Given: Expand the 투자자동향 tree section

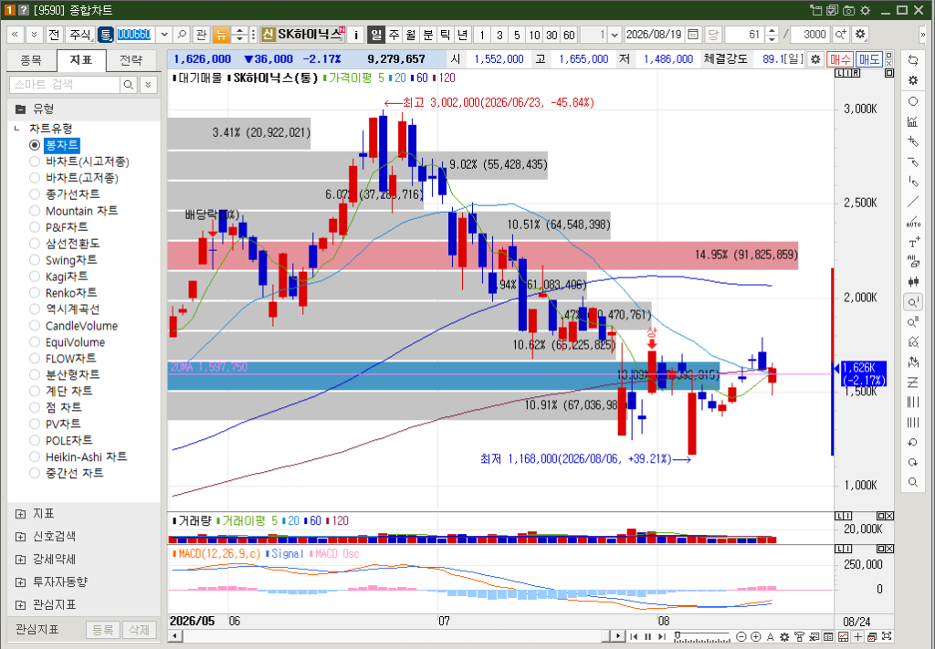Looking at the screenshot, I should 21,581.
